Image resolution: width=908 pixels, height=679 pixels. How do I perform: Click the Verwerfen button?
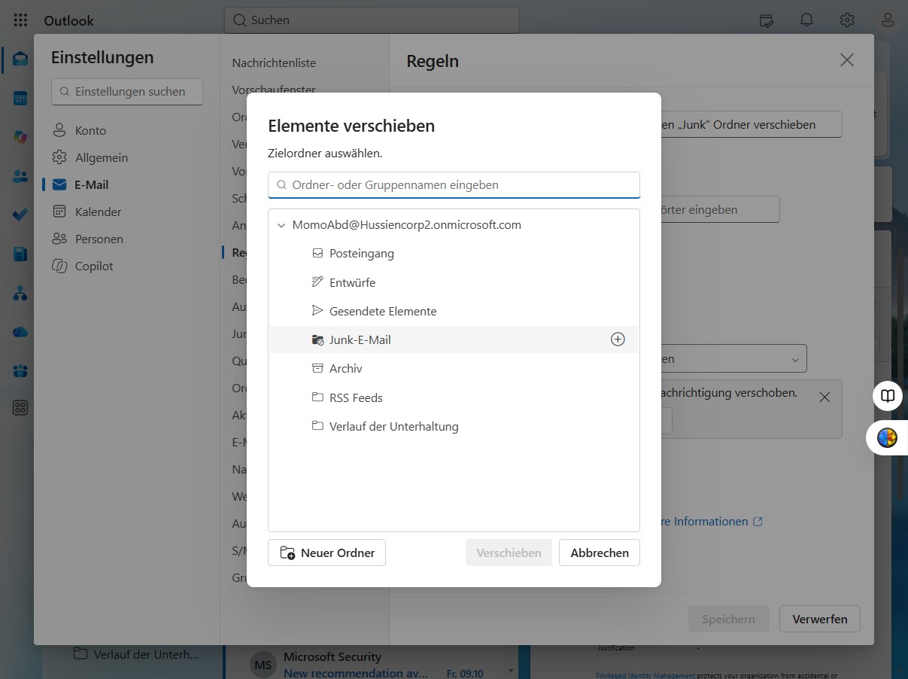click(x=820, y=620)
